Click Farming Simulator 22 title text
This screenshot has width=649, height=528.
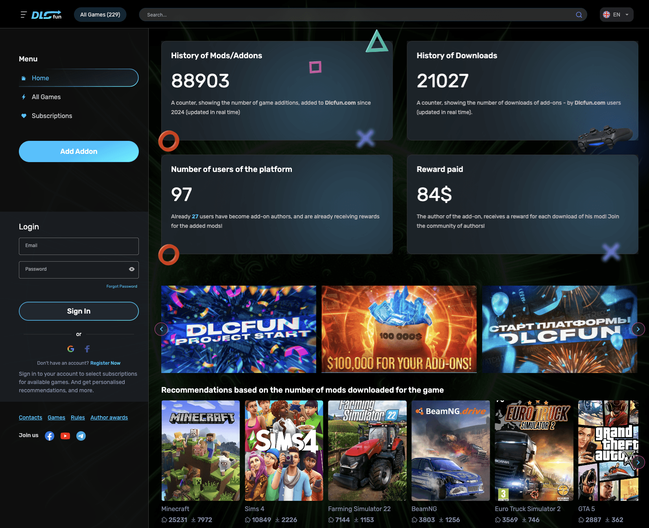359,509
